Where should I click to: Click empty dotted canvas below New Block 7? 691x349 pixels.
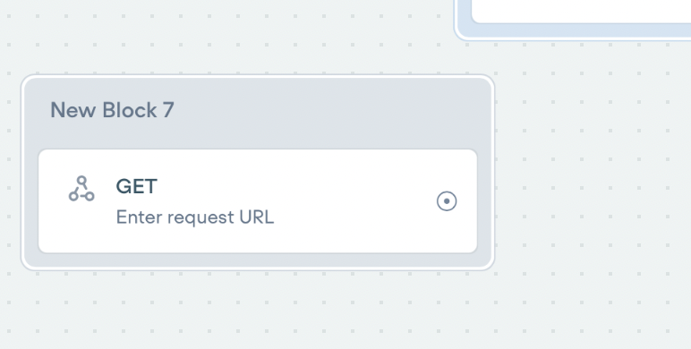[x=258, y=309]
